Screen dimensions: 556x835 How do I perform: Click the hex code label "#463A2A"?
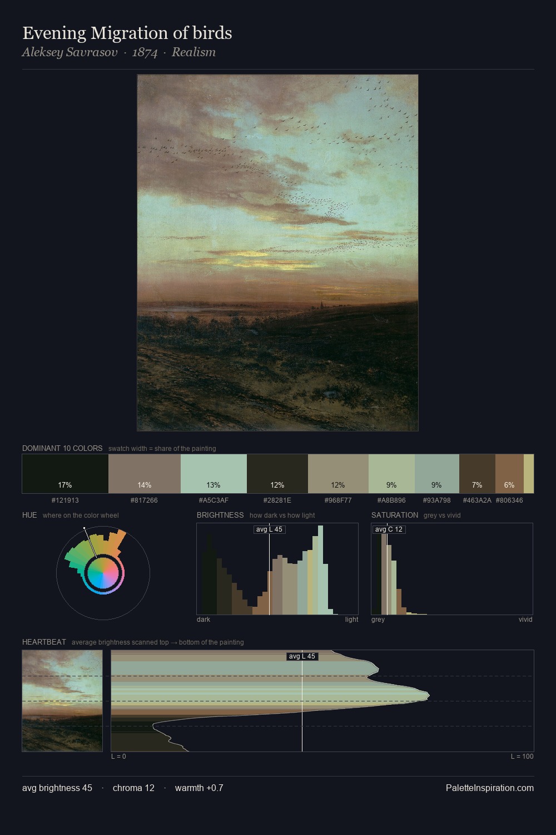477,500
